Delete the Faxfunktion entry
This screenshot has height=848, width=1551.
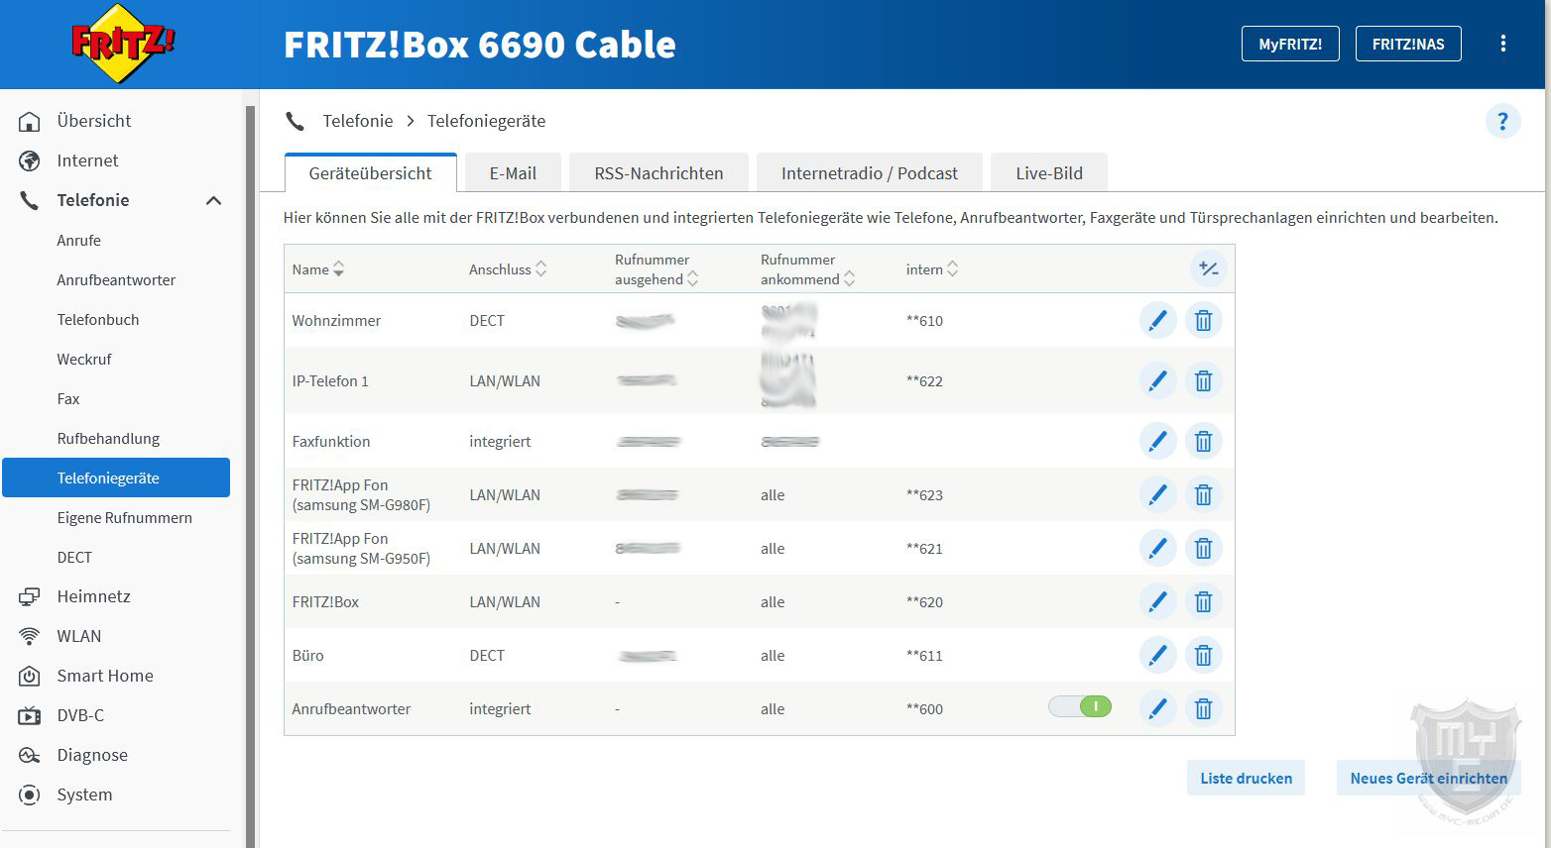tap(1203, 441)
